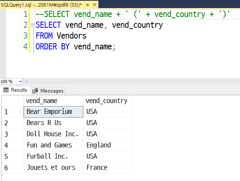
Task: Open the 100 % zoom dropdown
Action: click(x=20, y=81)
